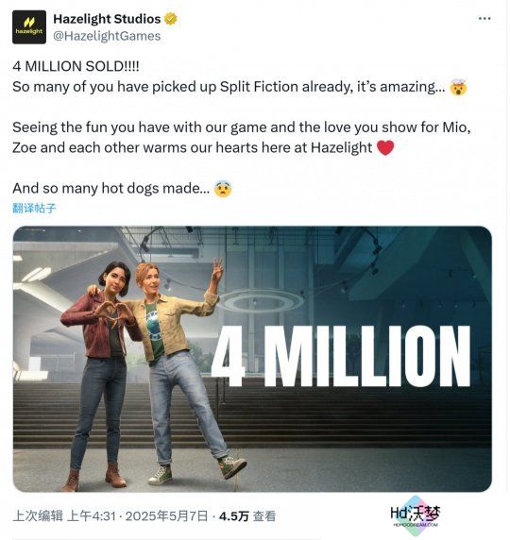The width and height of the screenshot is (510, 540).
Task: Click the paragraph mentioning Mio and Zoe
Action: (242, 138)
